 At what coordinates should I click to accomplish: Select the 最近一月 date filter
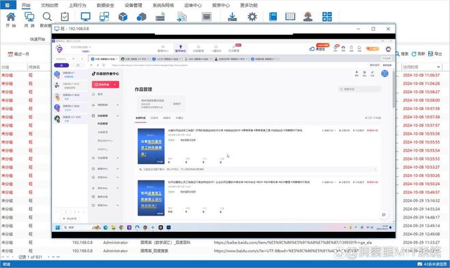tap(18, 54)
